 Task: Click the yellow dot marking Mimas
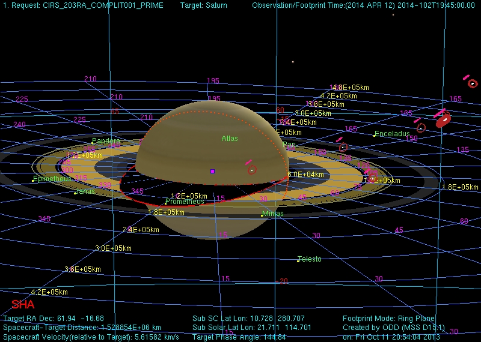pyautogui.click(x=262, y=215)
